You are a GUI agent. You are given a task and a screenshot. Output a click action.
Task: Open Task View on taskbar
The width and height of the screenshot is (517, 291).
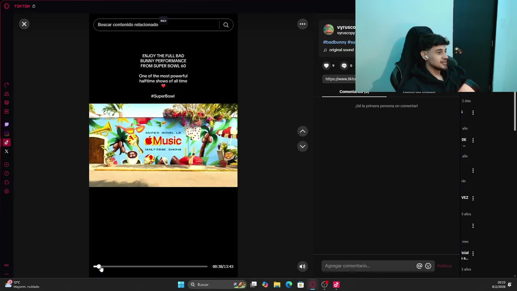254,285
